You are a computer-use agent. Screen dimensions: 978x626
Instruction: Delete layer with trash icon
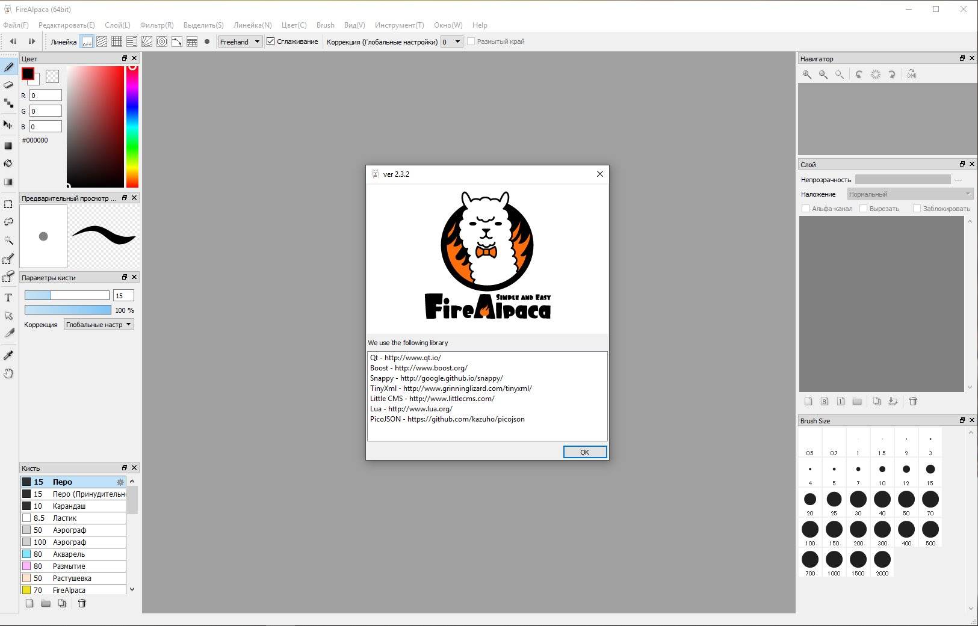(913, 401)
